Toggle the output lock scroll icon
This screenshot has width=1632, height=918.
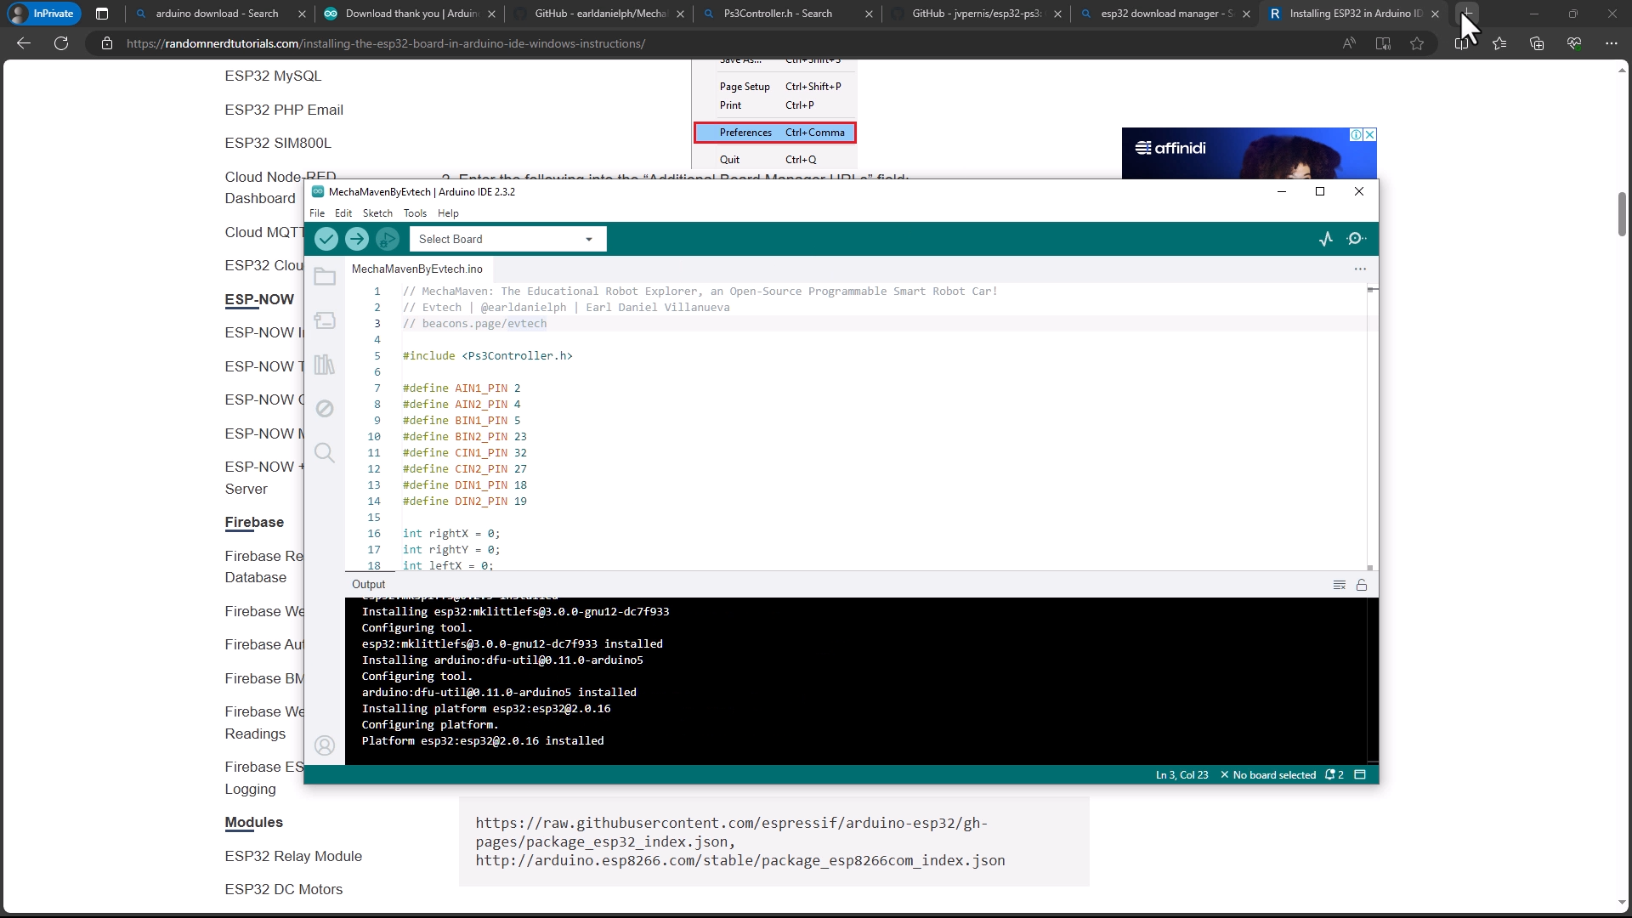1362,585
